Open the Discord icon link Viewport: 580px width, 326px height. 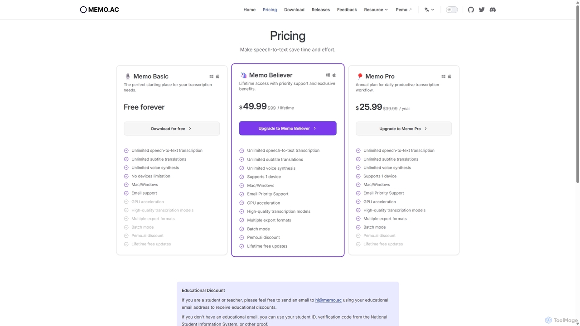(x=493, y=10)
